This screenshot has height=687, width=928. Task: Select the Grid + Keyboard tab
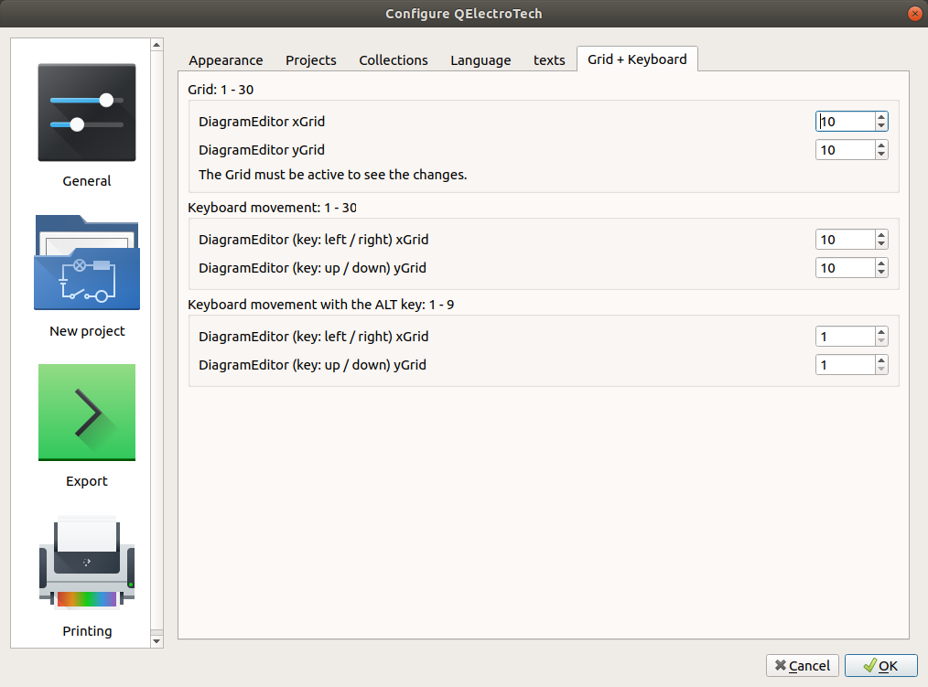tap(637, 59)
